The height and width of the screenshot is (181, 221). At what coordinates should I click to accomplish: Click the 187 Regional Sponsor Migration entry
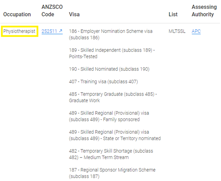[x=112, y=173]
